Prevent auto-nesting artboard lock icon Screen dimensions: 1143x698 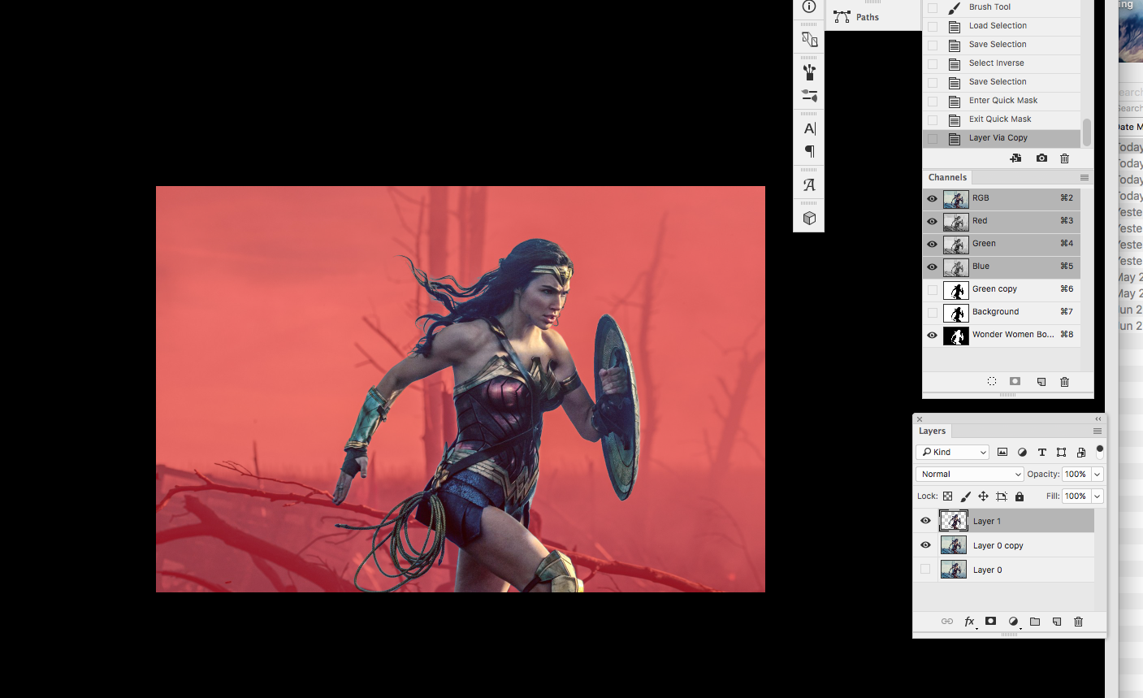click(x=1001, y=496)
